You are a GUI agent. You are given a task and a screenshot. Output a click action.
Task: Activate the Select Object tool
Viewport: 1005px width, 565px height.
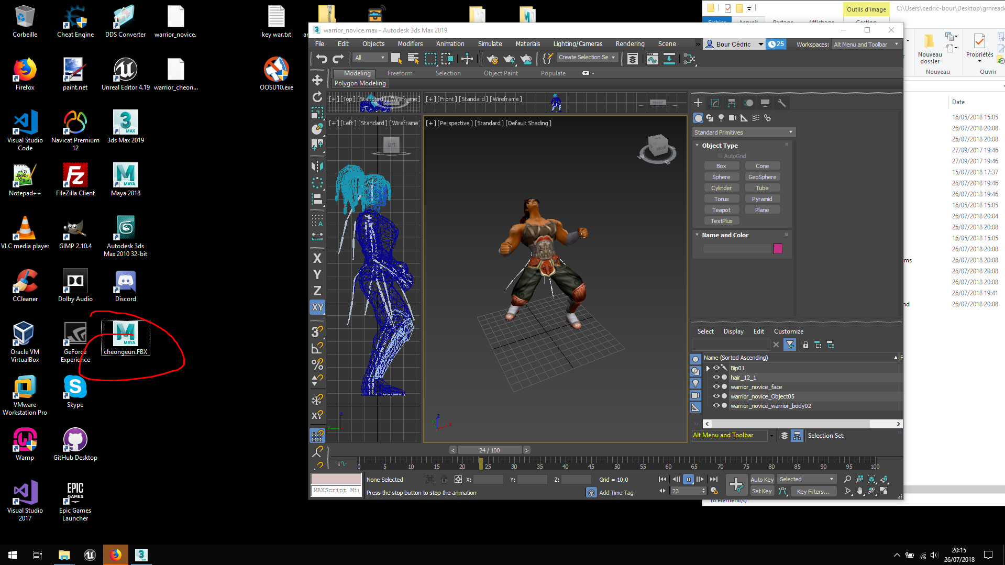(x=396, y=59)
